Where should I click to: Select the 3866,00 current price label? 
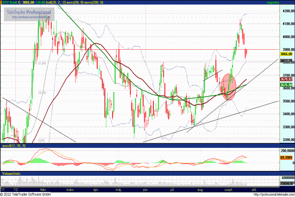coord(287,54)
